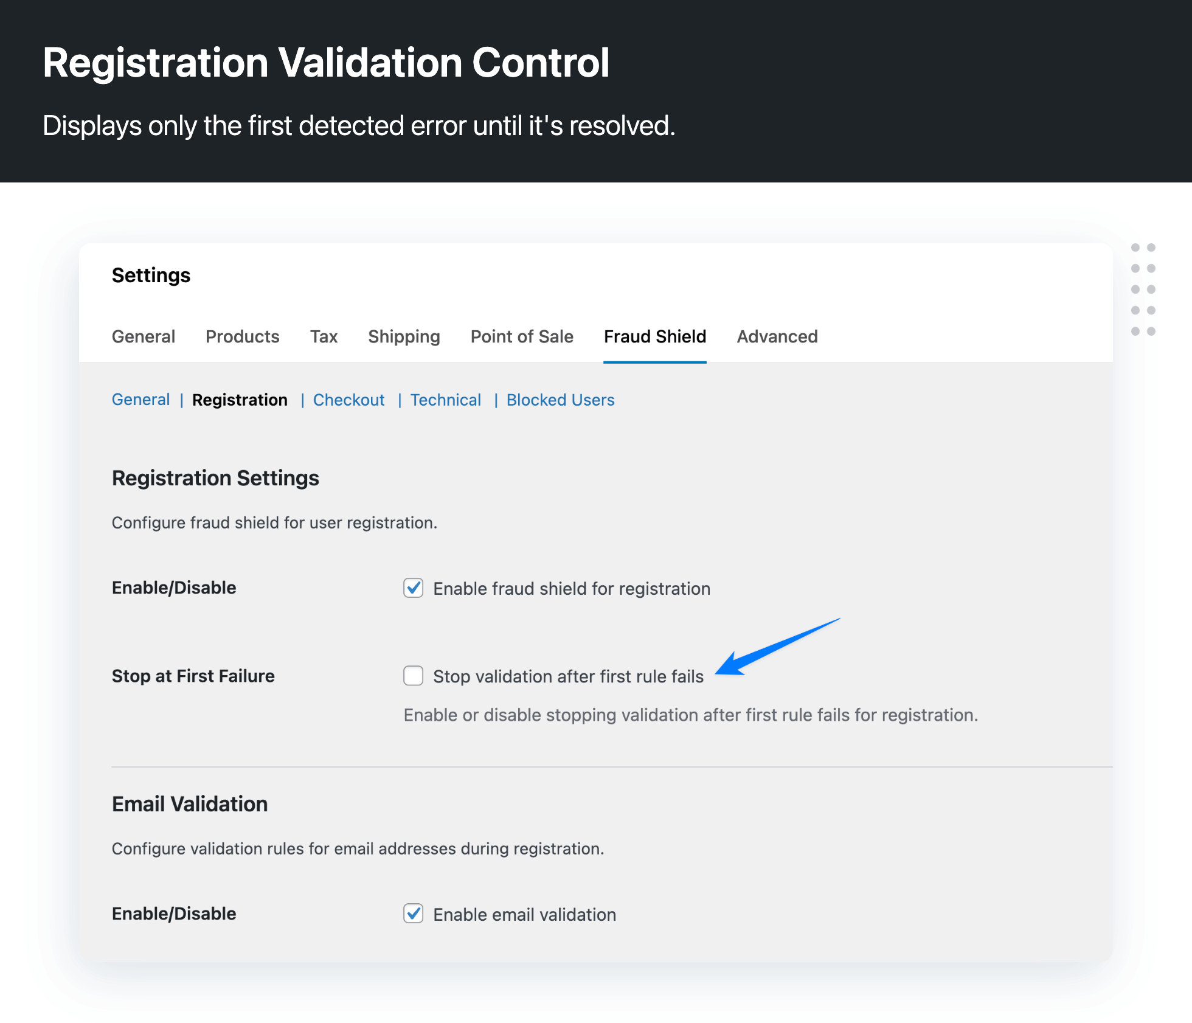Click the dotted grid decoration on the right
The height and width of the screenshot is (1023, 1192).
click(x=1142, y=289)
